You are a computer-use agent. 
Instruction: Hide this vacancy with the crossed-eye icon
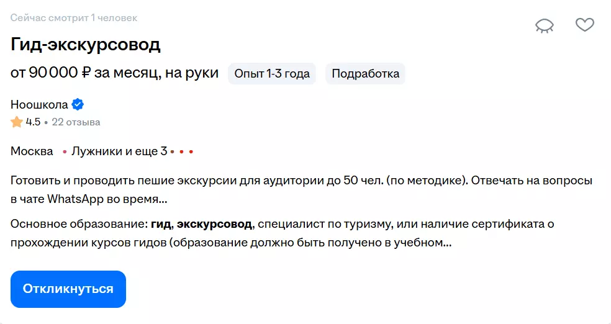(545, 25)
